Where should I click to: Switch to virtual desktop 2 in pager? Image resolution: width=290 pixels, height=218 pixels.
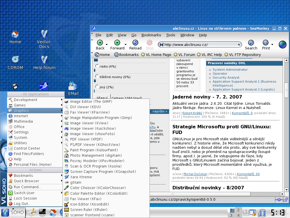click(238, 210)
